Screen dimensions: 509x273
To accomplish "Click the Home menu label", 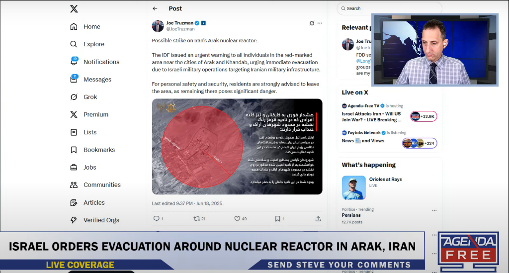I will tap(92, 27).
